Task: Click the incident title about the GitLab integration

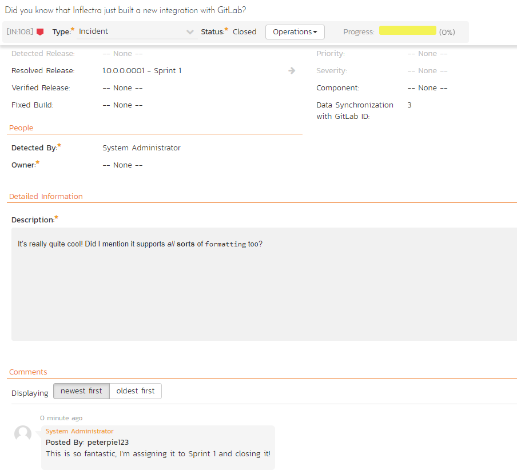Action: [x=126, y=10]
